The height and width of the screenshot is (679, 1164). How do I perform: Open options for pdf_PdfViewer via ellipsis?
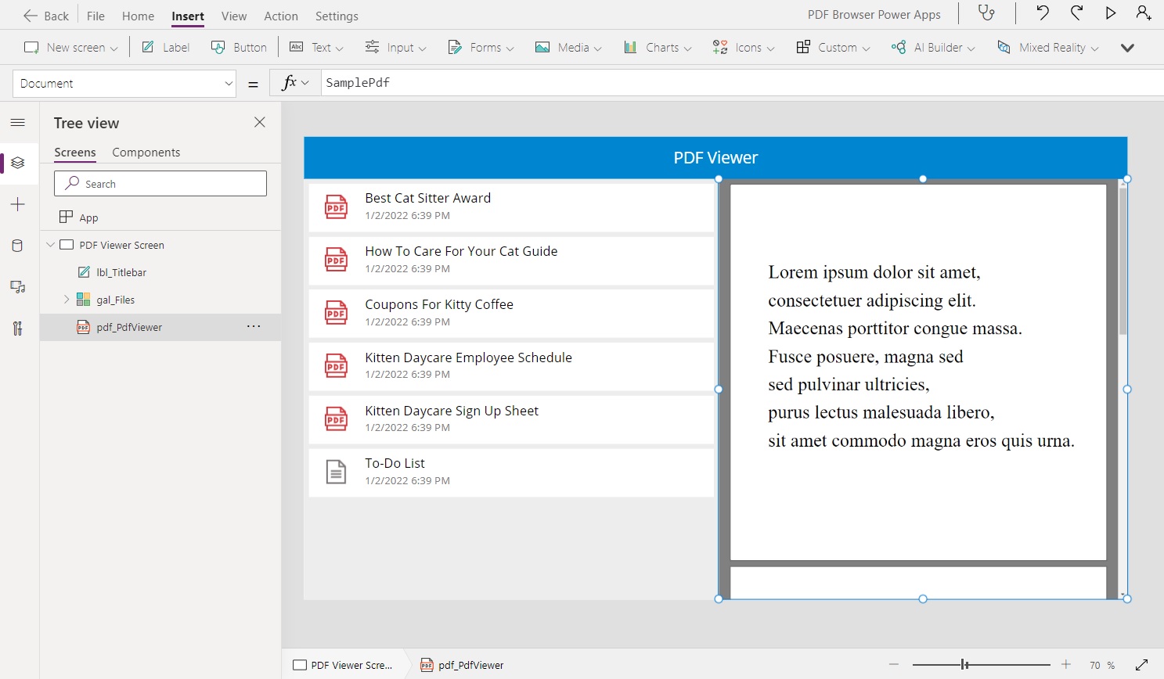click(x=253, y=326)
